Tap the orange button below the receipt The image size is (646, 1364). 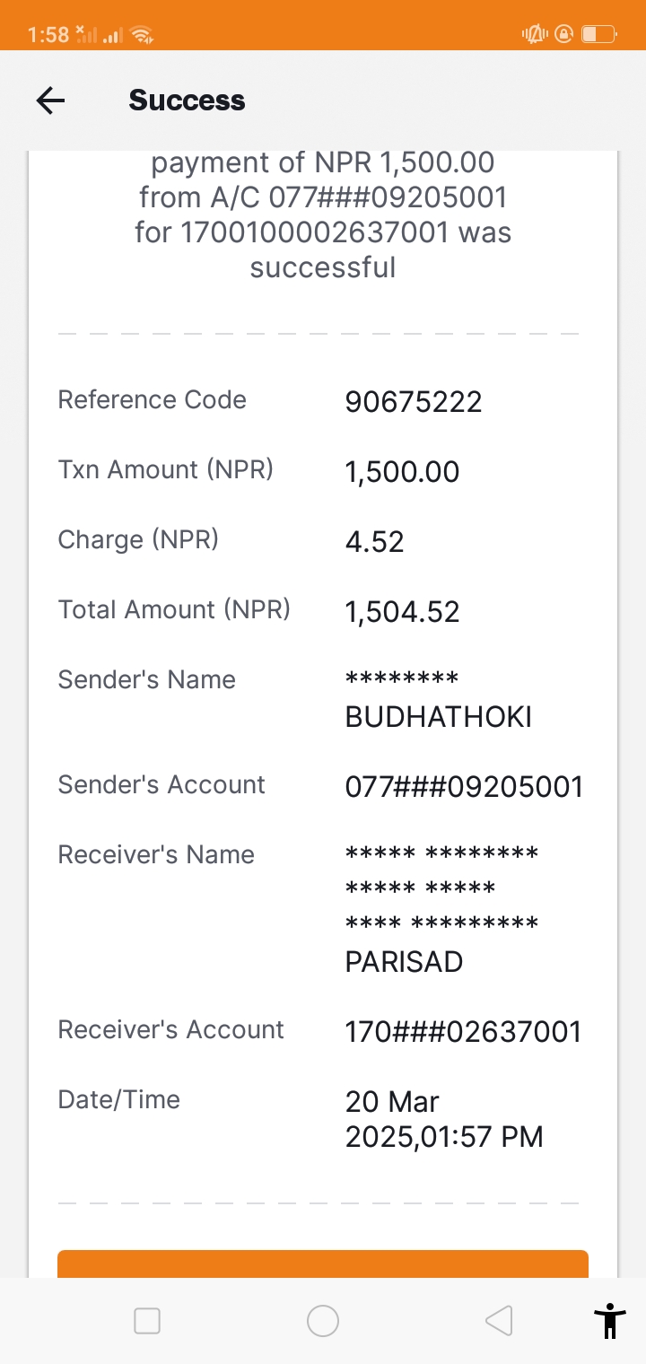tap(323, 1263)
